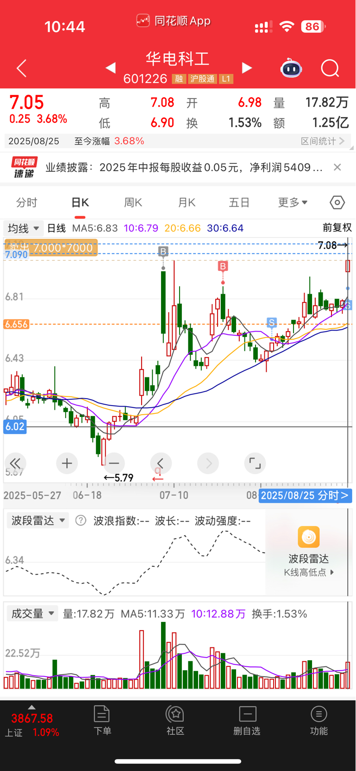
Task: Tap the red B buy marker
Action: point(223,266)
